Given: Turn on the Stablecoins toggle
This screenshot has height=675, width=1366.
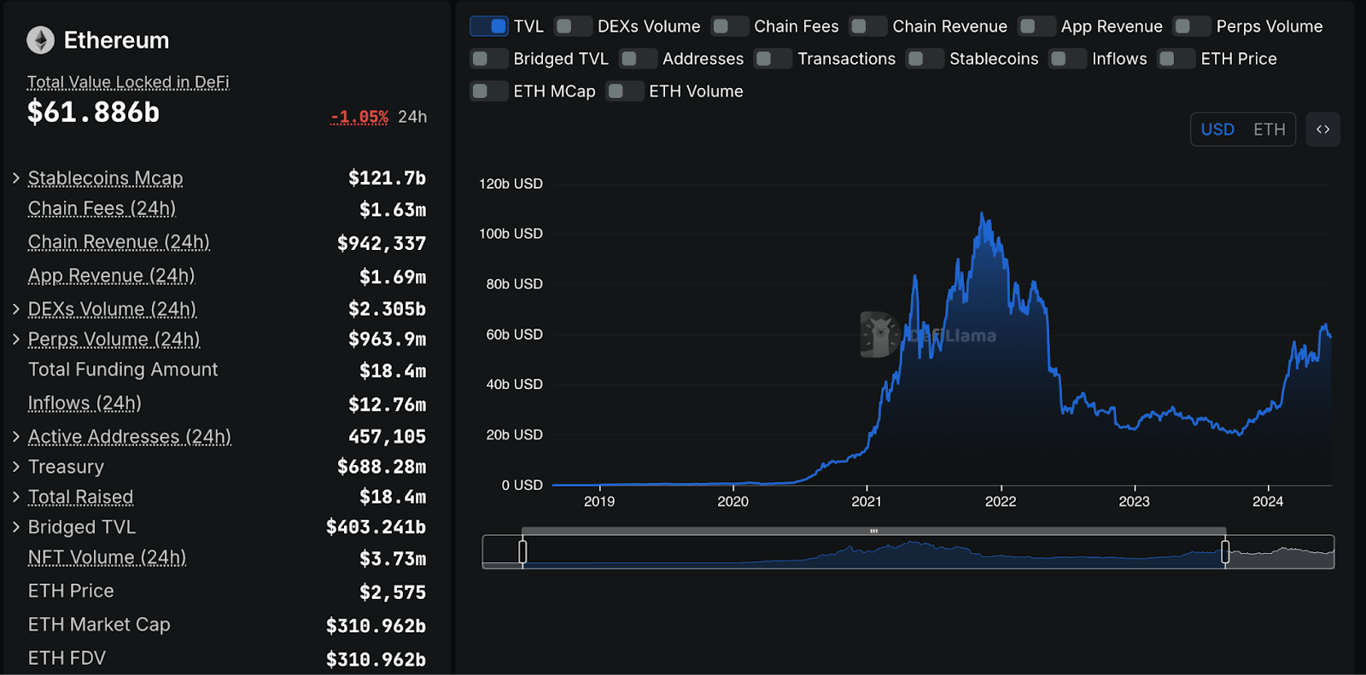Looking at the screenshot, I should point(925,59).
